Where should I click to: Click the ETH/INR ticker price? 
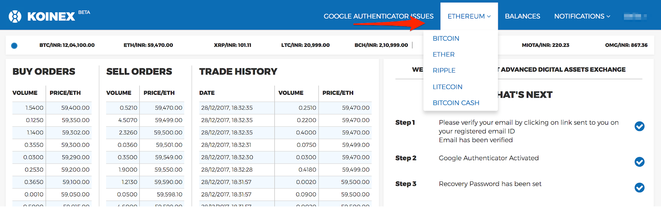(x=148, y=45)
